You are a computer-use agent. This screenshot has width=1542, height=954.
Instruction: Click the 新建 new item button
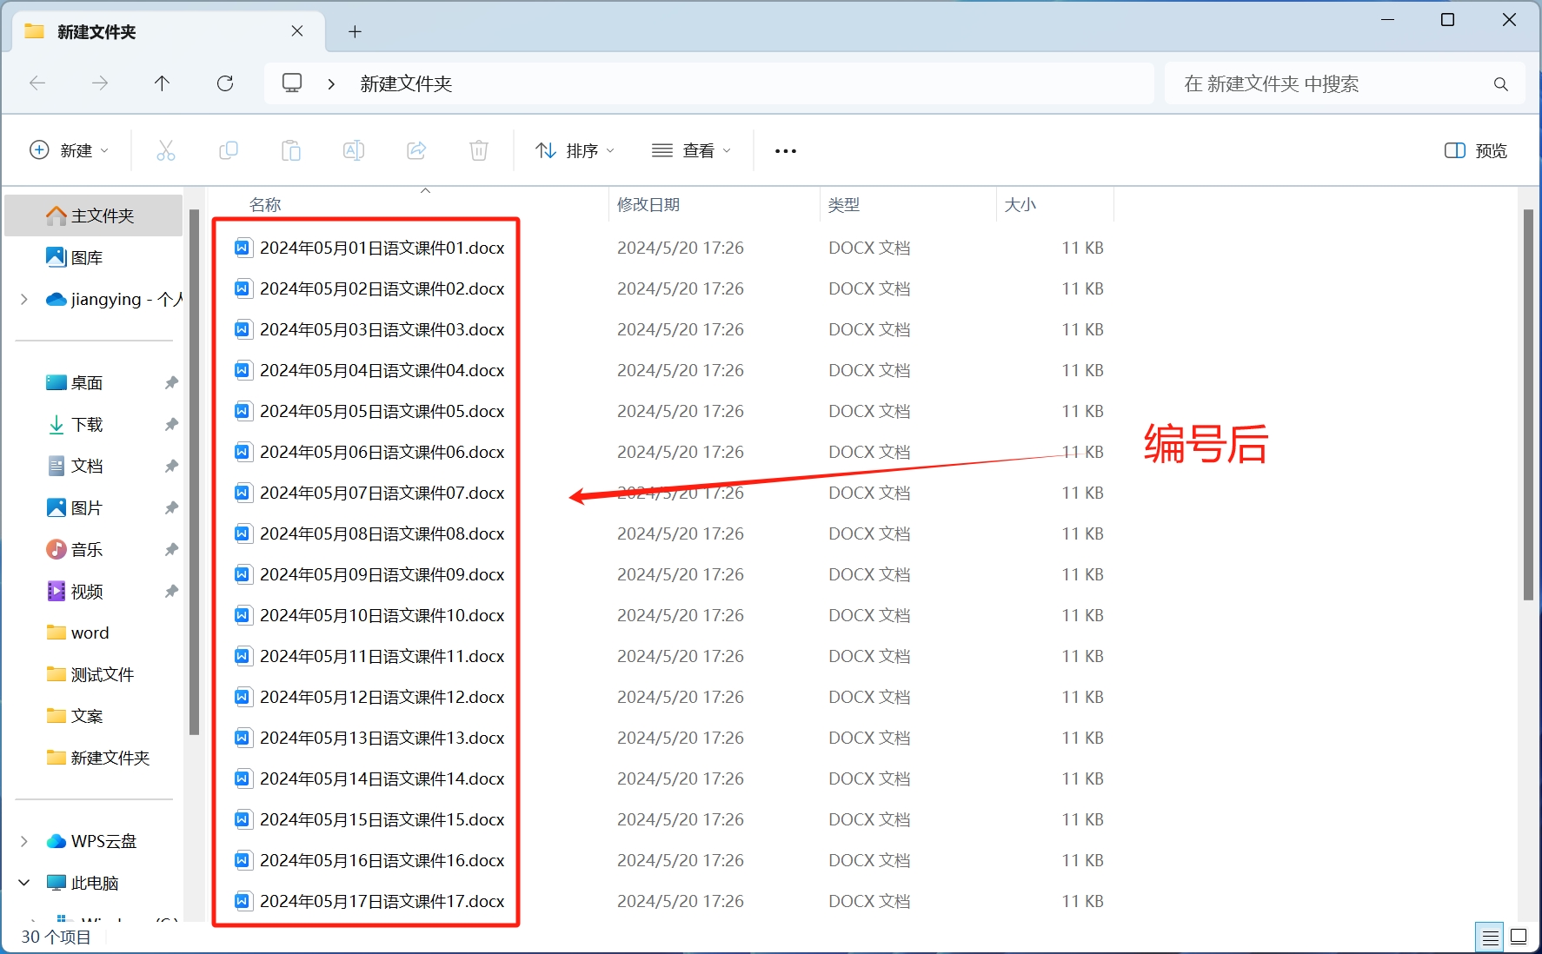click(x=70, y=150)
